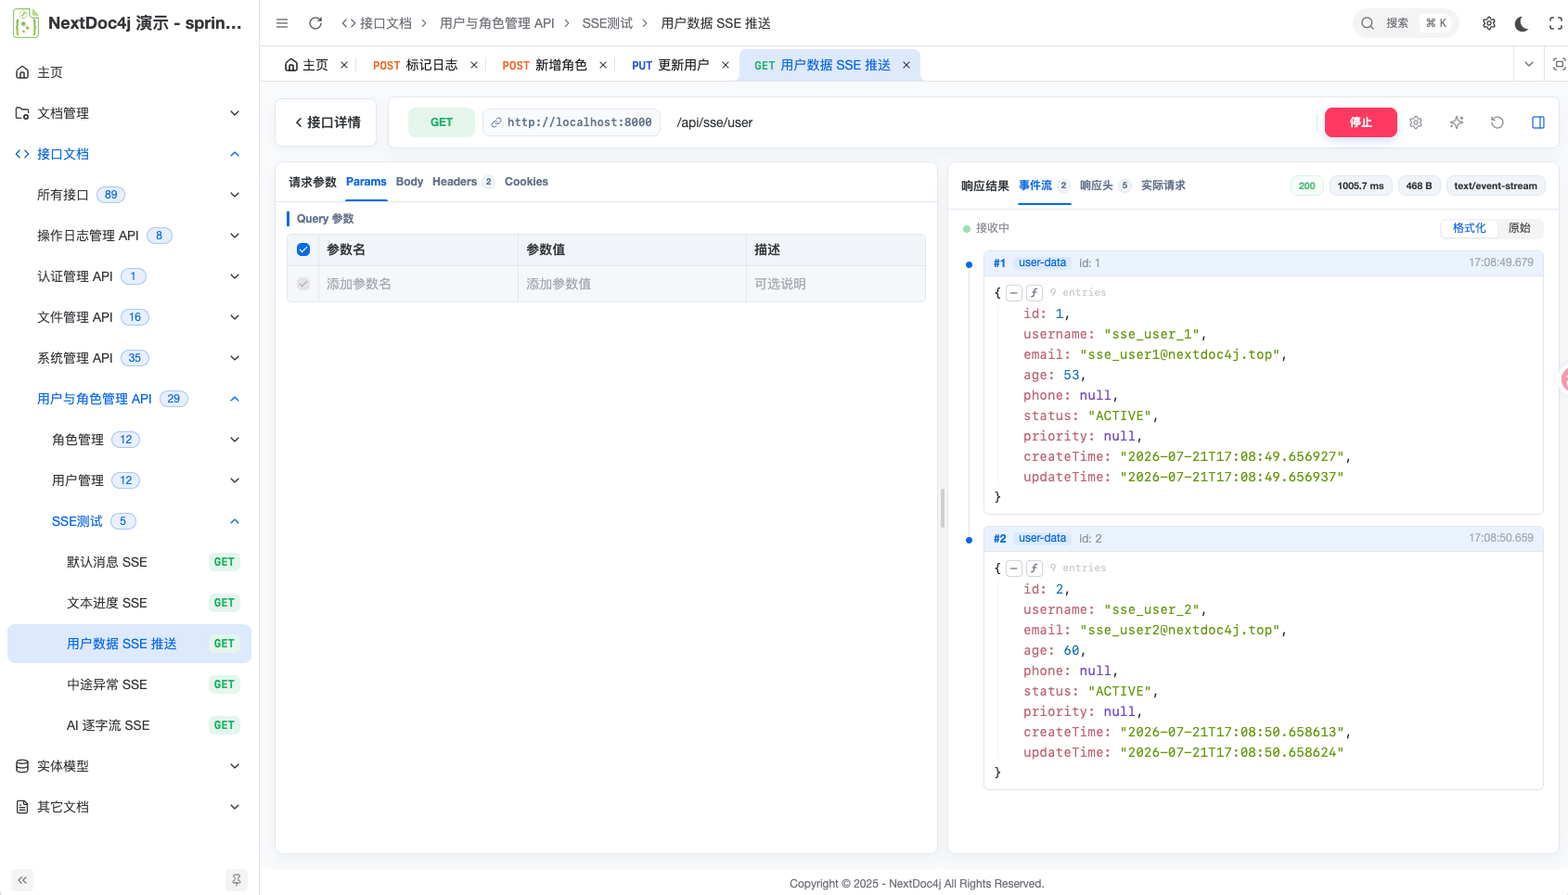The height and width of the screenshot is (895, 1568).
Task: Close the POST 新增角色 tab
Action: [603, 65]
